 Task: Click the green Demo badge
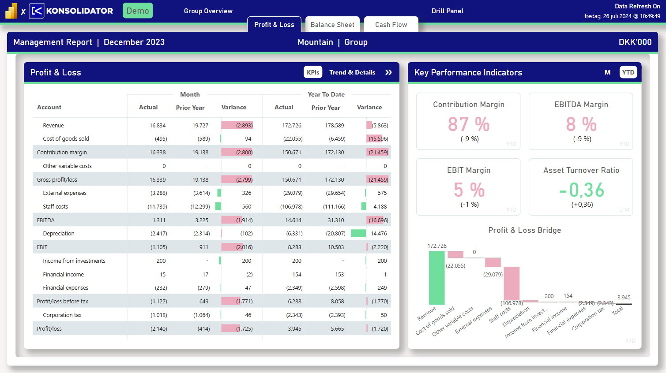tap(138, 11)
